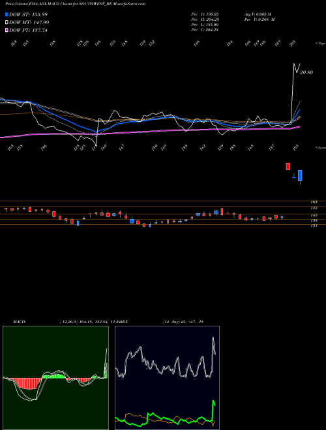Click the 'Pre L: 185.00' low value
The height and width of the screenshot is (430, 326).
tap(205, 24)
